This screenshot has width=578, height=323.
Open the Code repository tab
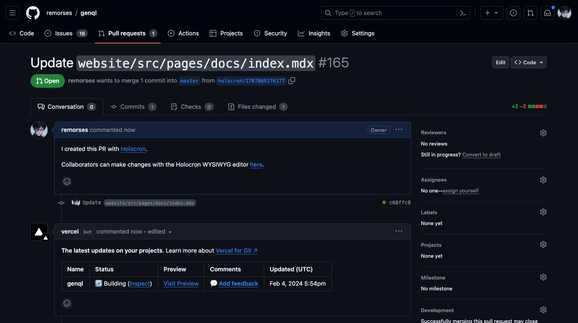(x=22, y=33)
